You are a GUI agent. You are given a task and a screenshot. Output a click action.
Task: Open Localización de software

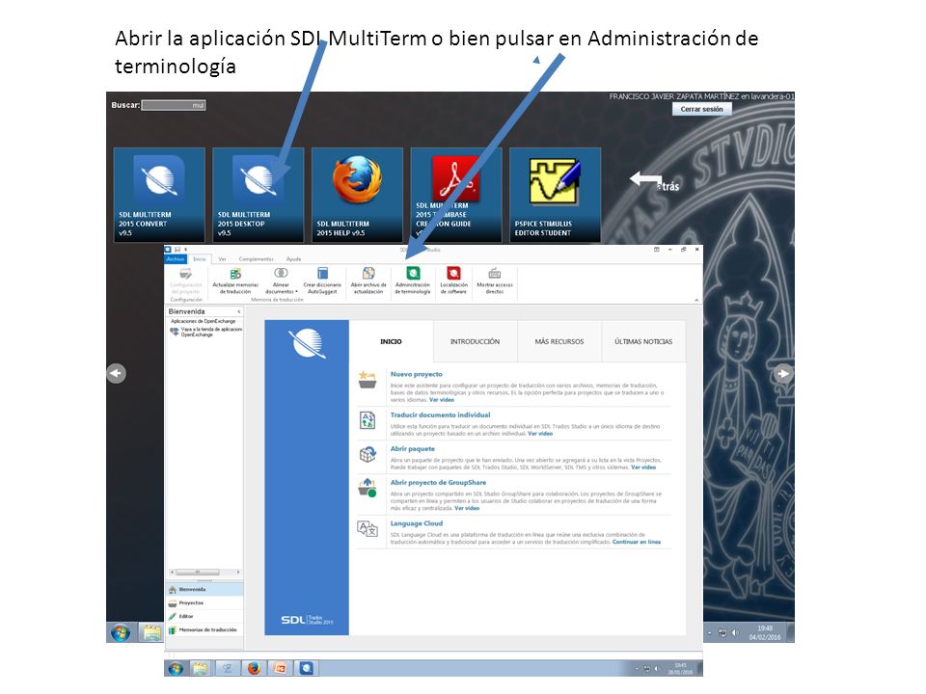(x=453, y=280)
